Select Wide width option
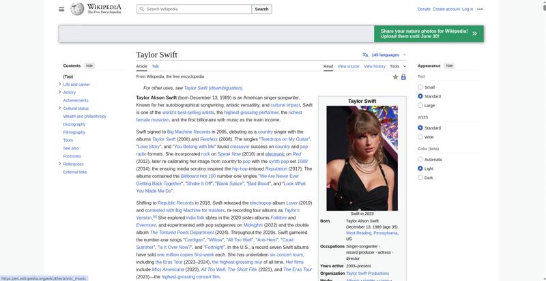 [x=420, y=137]
